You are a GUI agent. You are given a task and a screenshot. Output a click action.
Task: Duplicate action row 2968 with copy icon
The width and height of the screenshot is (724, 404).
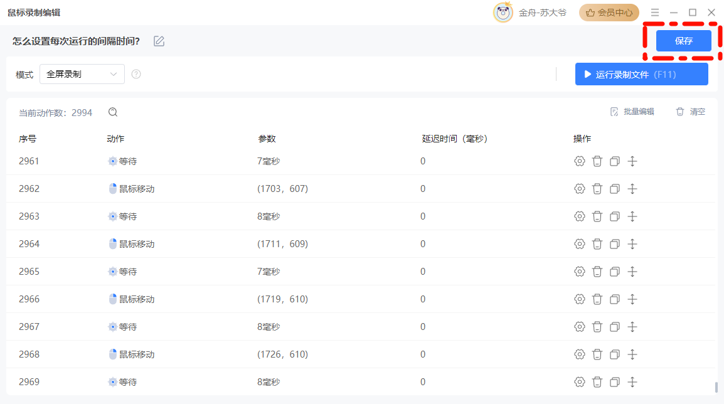coord(615,354)
